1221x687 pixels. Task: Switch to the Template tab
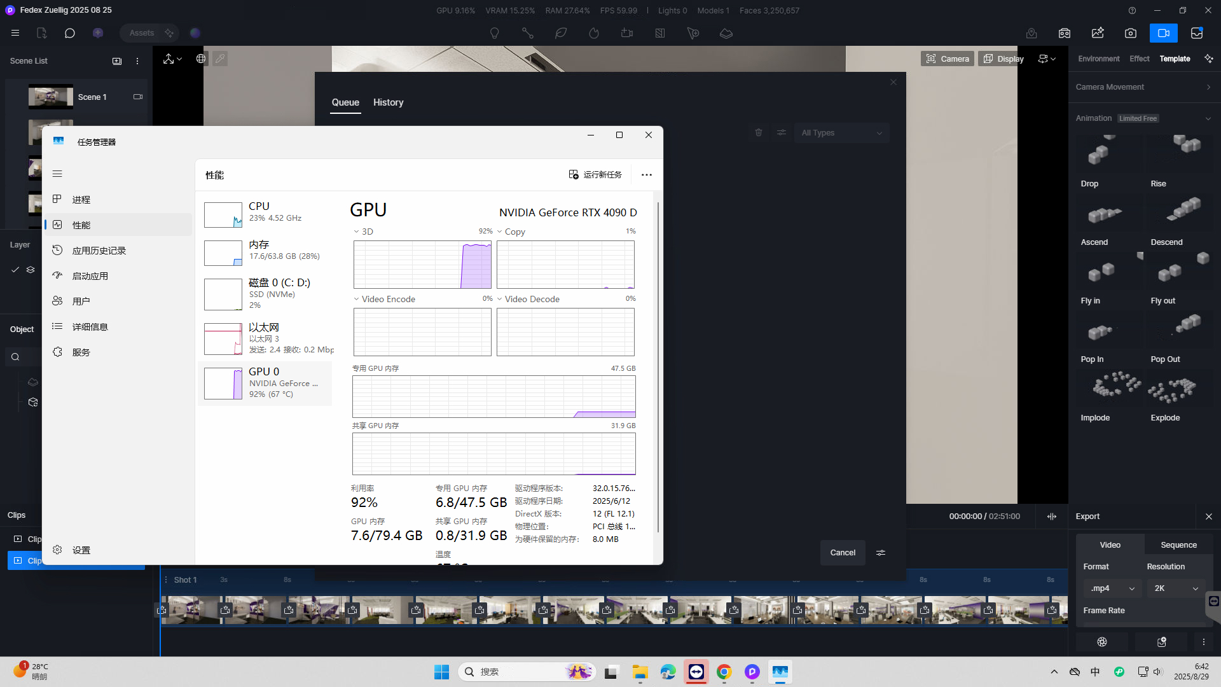pyautogui.click(x=1174, y=59)
